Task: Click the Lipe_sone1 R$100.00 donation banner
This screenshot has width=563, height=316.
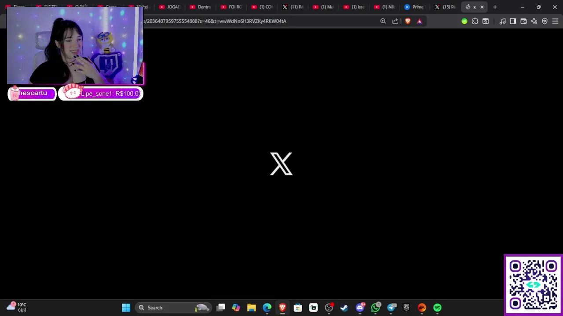Action: [x=101, y=93]
